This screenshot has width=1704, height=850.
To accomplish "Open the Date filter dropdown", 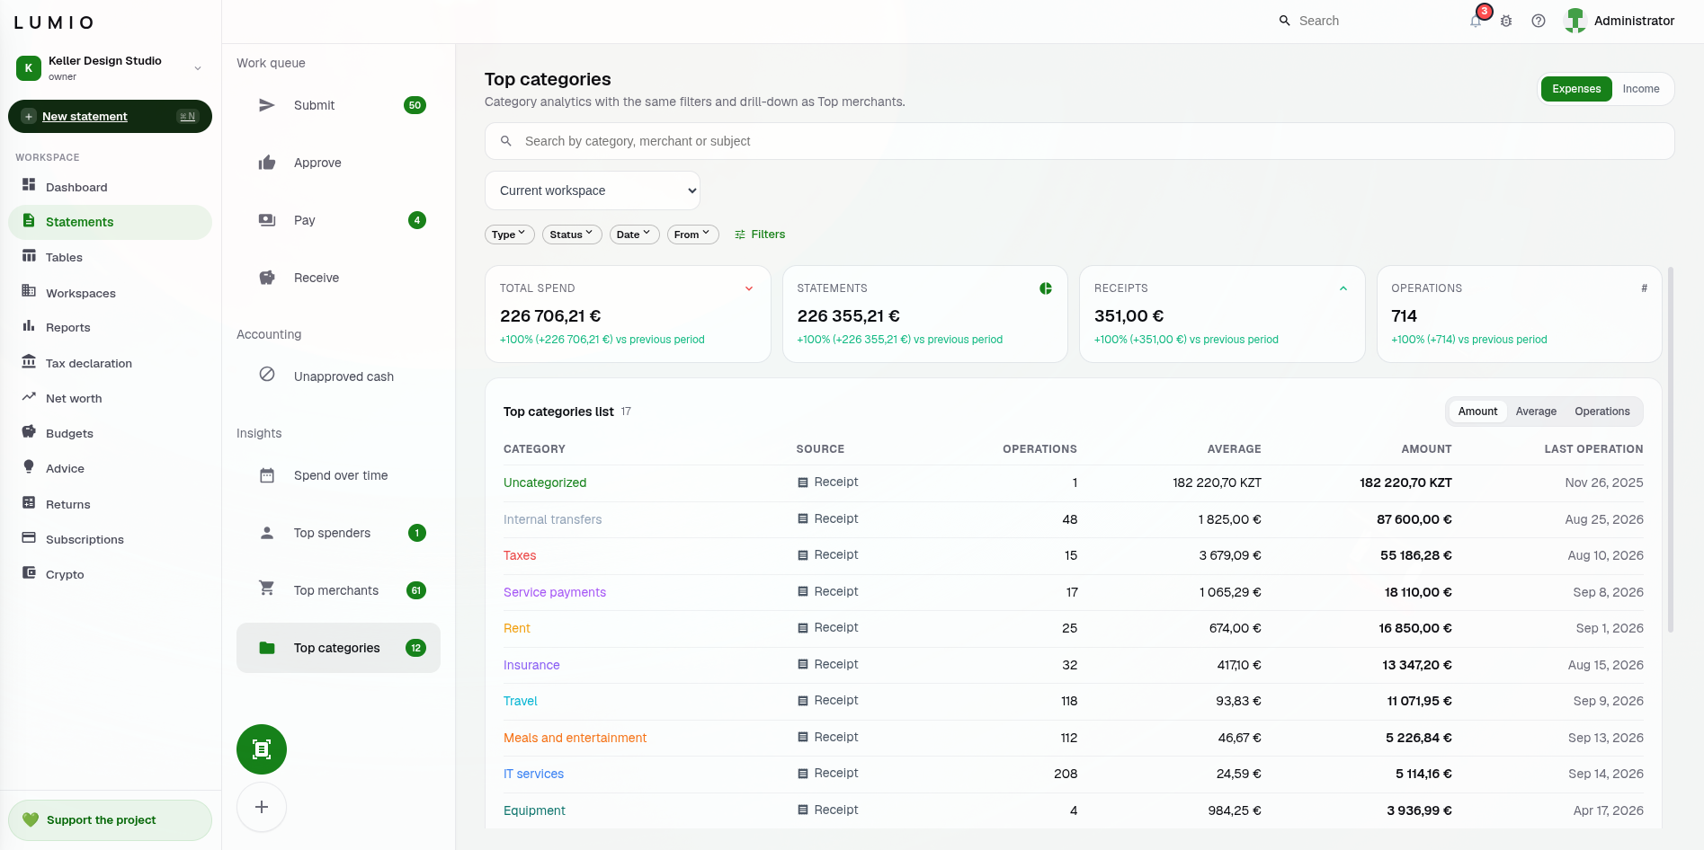I will [634, 235].
